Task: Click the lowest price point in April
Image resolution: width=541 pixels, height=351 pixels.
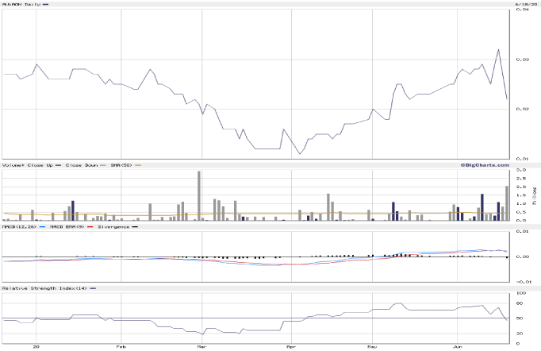Action: pos(299,154)
